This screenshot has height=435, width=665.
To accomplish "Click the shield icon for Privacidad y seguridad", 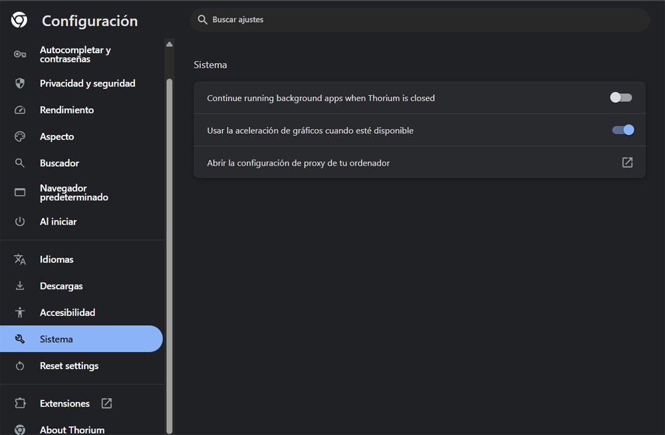I will pos(20,83).
